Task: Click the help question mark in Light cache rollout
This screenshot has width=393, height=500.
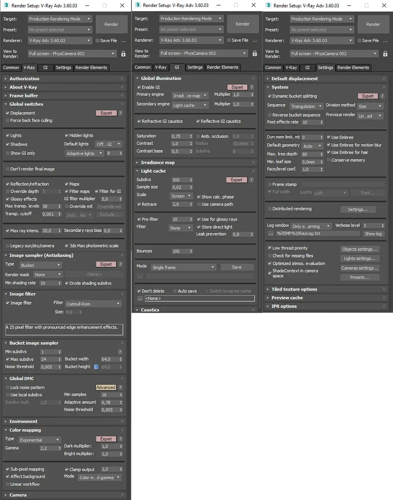Action: pos(251,180)
